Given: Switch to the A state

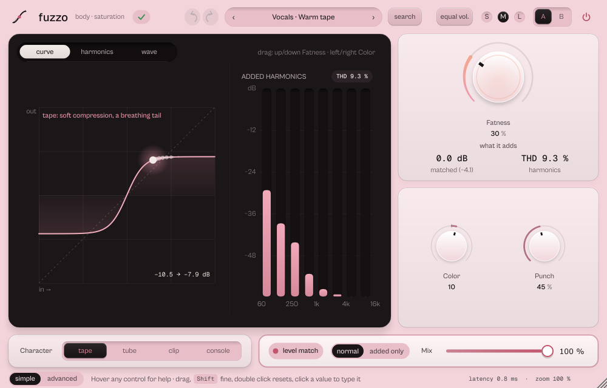Looking at the screenshot, I should 543,17.
